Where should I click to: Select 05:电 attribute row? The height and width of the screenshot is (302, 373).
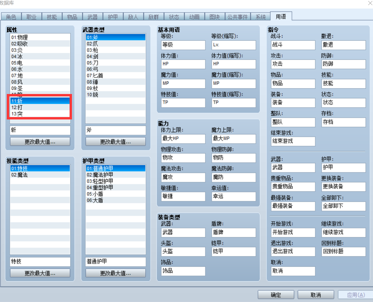(40, 63)
